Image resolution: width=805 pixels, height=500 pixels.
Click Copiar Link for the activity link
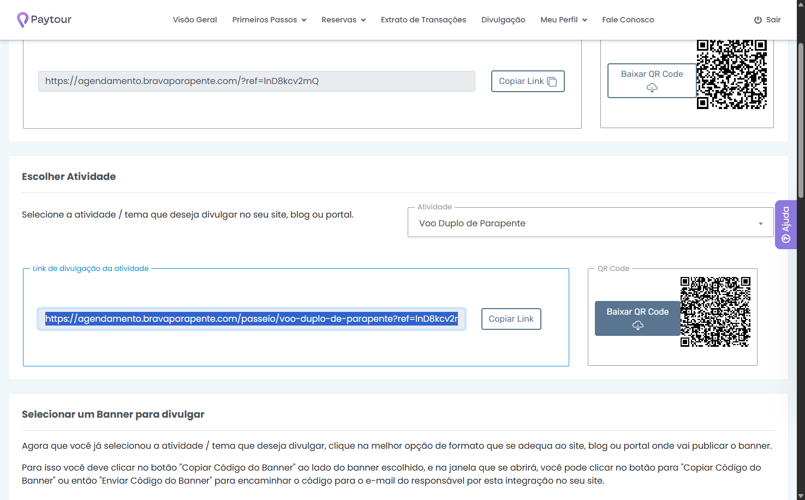[511, 319]
